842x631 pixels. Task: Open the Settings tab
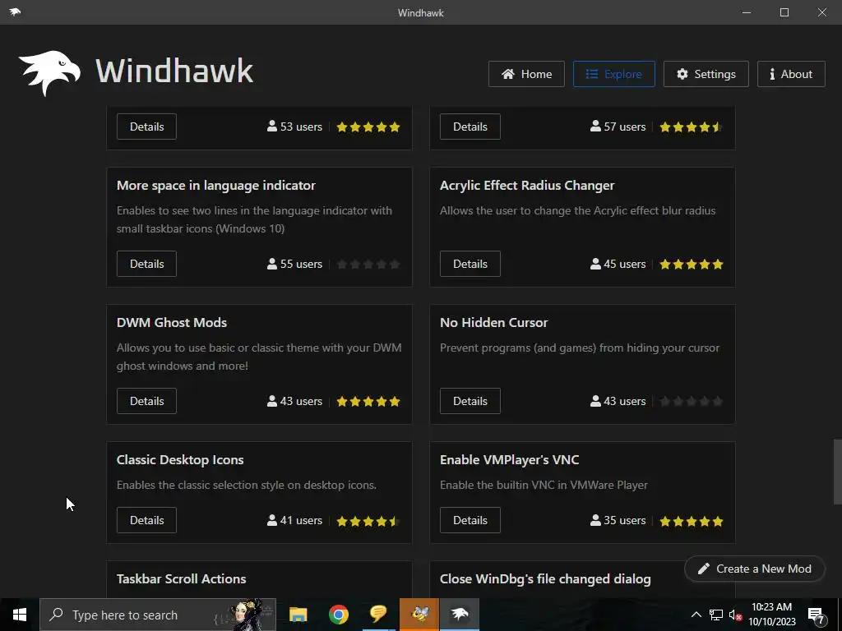coord(706,74)
